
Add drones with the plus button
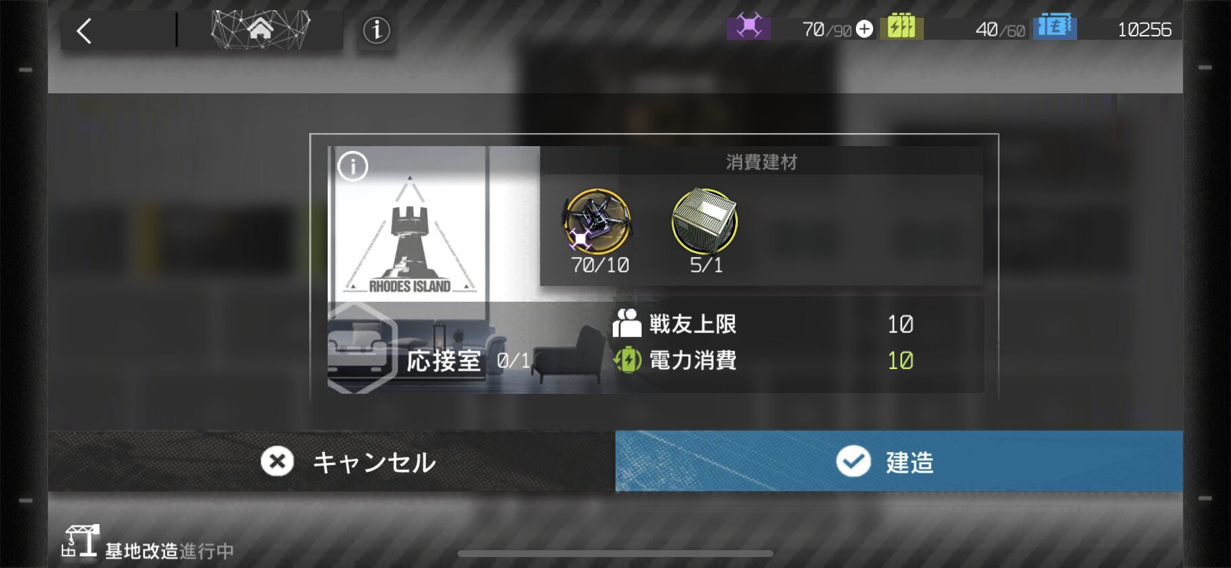(865, 29)
